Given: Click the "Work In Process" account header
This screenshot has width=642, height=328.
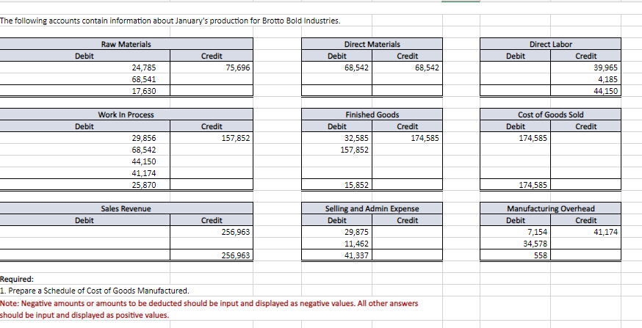Looking at the screenshot, I should coord(126,114).
